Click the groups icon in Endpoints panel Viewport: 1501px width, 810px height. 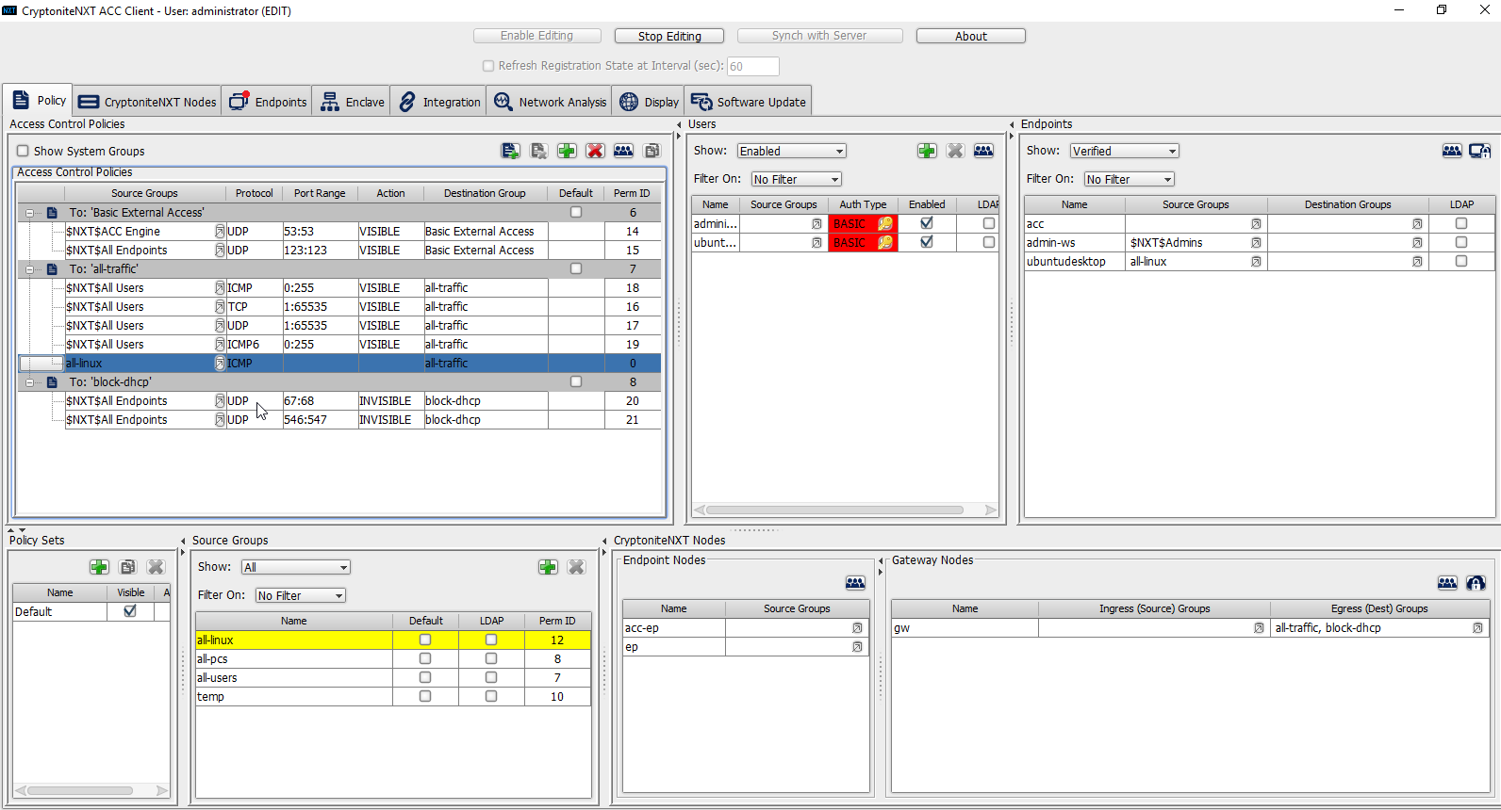pos(1452,151)
